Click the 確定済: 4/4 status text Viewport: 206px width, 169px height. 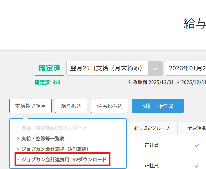(x=47, y=82)
